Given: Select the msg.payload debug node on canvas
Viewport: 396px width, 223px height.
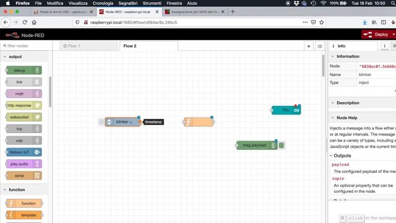Looking at the screenshot, I should point(256,146).
